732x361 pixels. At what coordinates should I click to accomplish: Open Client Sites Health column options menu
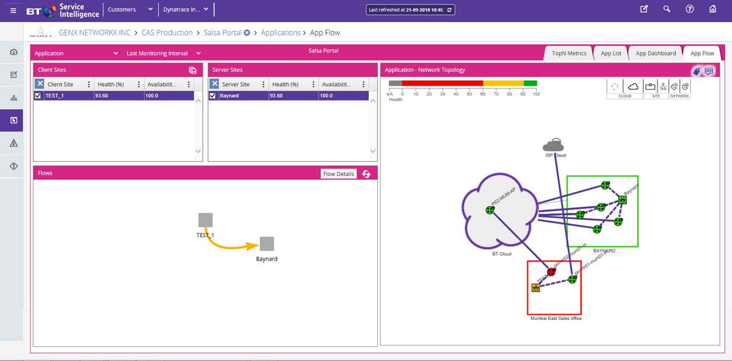point(138,85)
